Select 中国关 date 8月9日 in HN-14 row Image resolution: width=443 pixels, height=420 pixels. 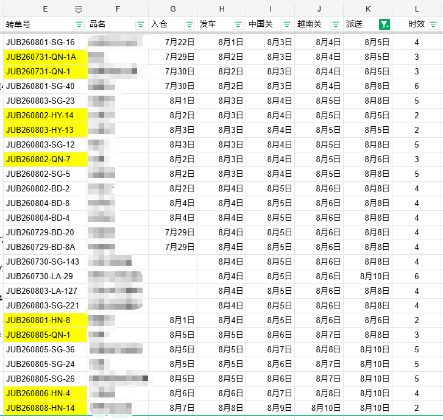pos(271,408)
